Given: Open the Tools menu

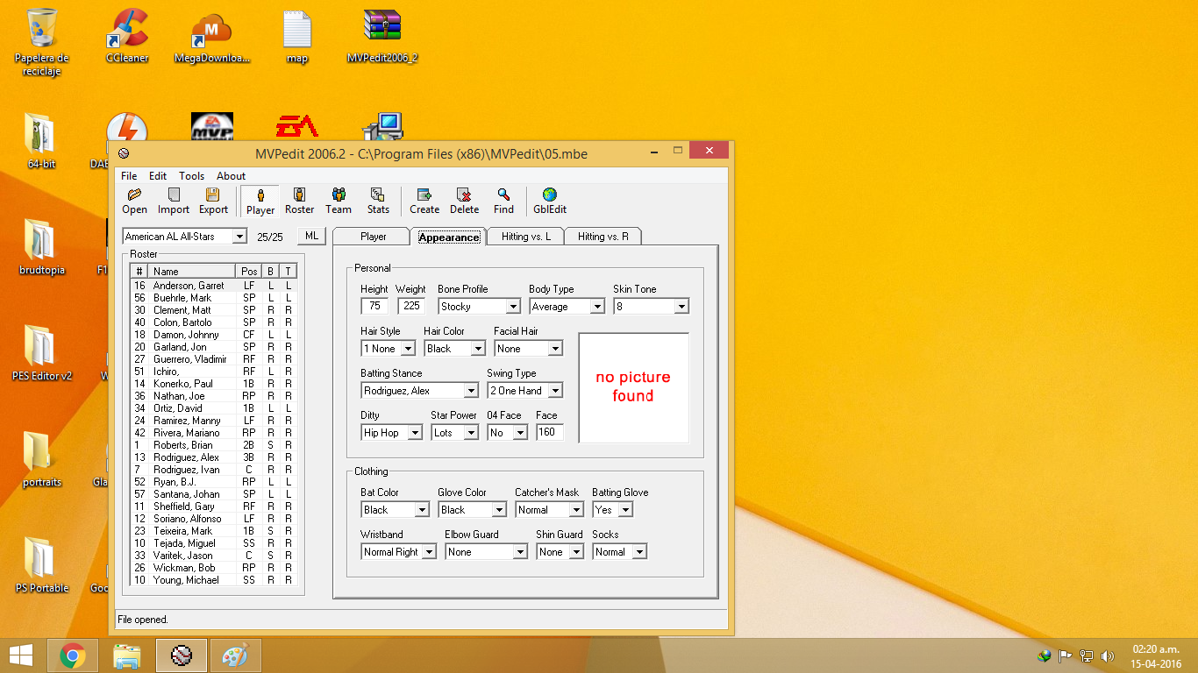Looking at the screenshot, I should pos(191,176).
